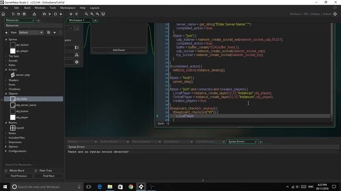Collapse the Sprites folder
Screen dimensions: 341x191
(6, 40)
